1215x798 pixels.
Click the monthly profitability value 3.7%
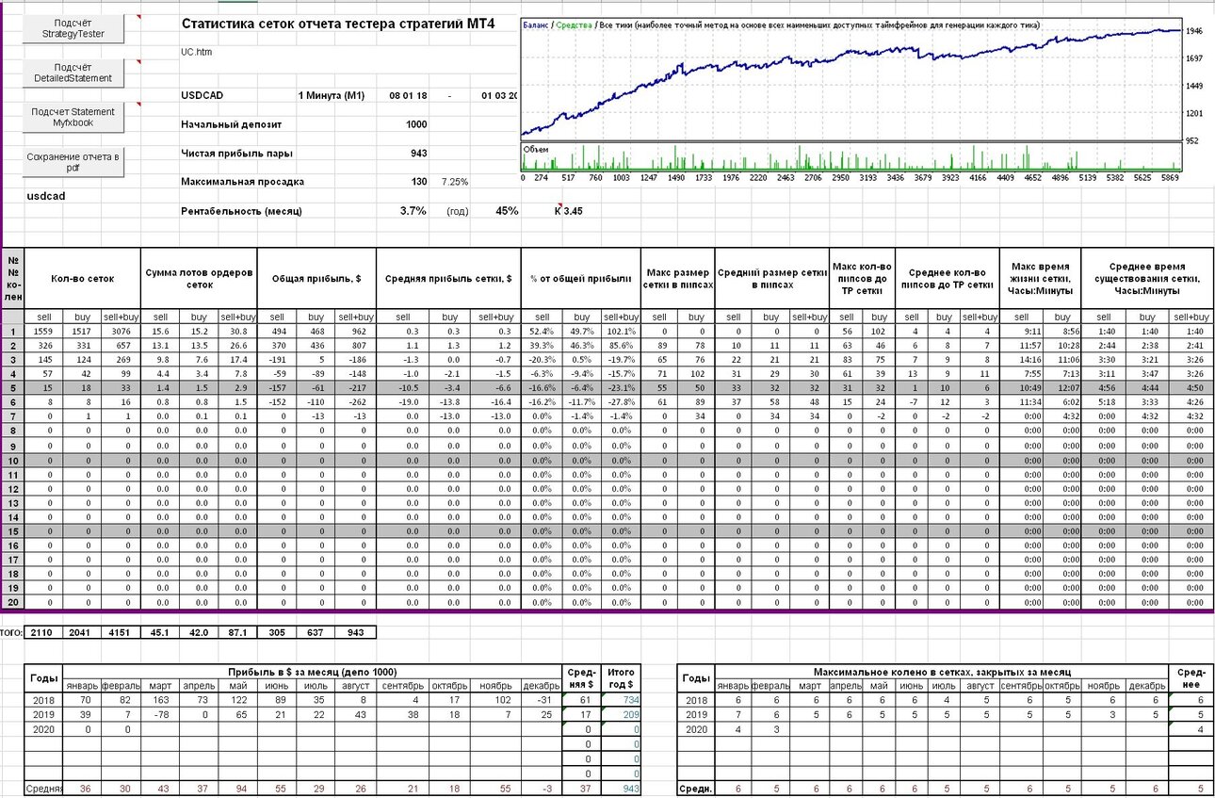point(413,211)
